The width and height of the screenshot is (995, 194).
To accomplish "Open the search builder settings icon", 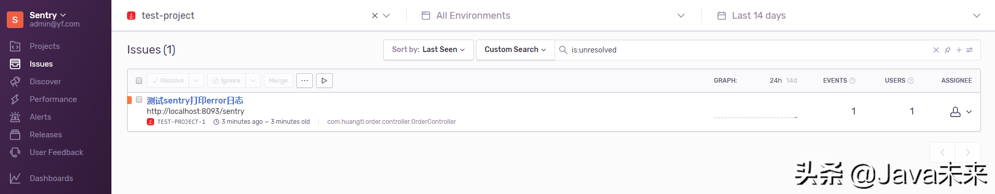I will pos(969,50).
